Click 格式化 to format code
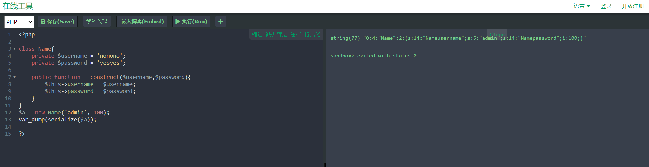The height and width of the screenshot is (167, 649). (x=312, y=34)
